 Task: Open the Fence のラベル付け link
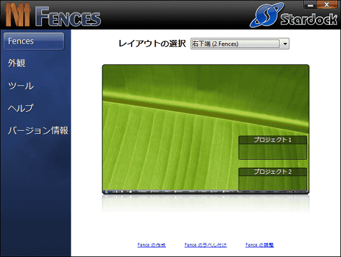click(206, 245)
